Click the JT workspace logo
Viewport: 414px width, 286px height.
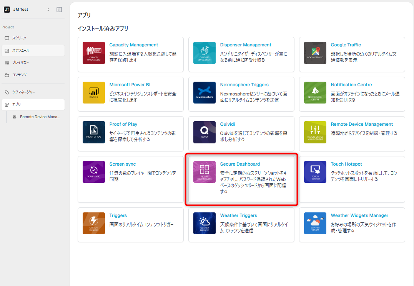click(x=7, y=10)
